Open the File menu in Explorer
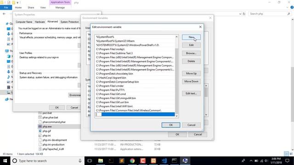Screen dimensions: 294x165 coord(6,7)
